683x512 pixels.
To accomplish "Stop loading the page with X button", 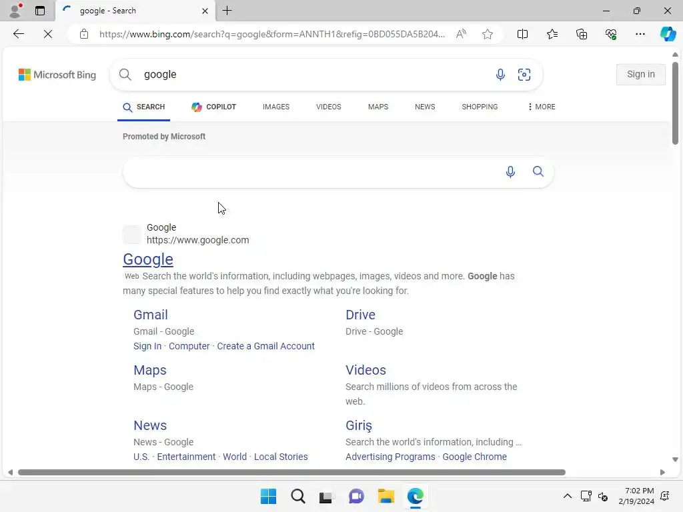I will point(48,34).
